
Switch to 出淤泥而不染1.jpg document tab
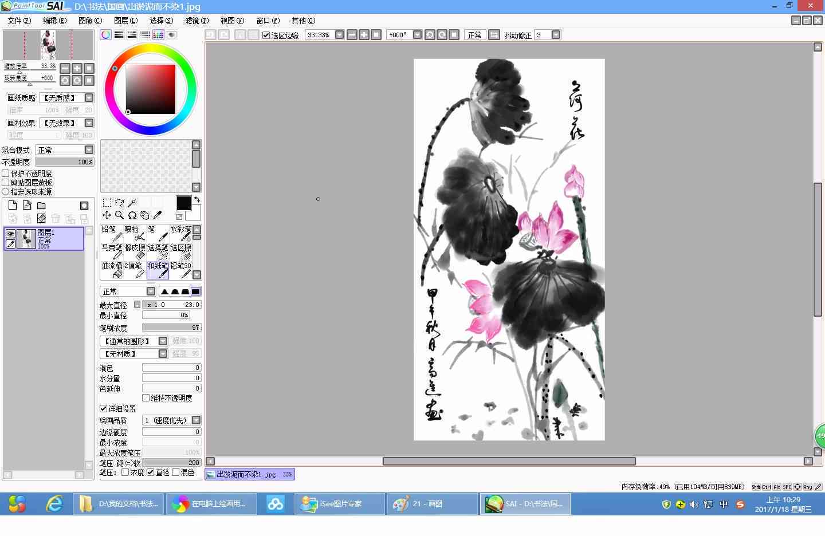pyautogui.click(x=250, y=474)
